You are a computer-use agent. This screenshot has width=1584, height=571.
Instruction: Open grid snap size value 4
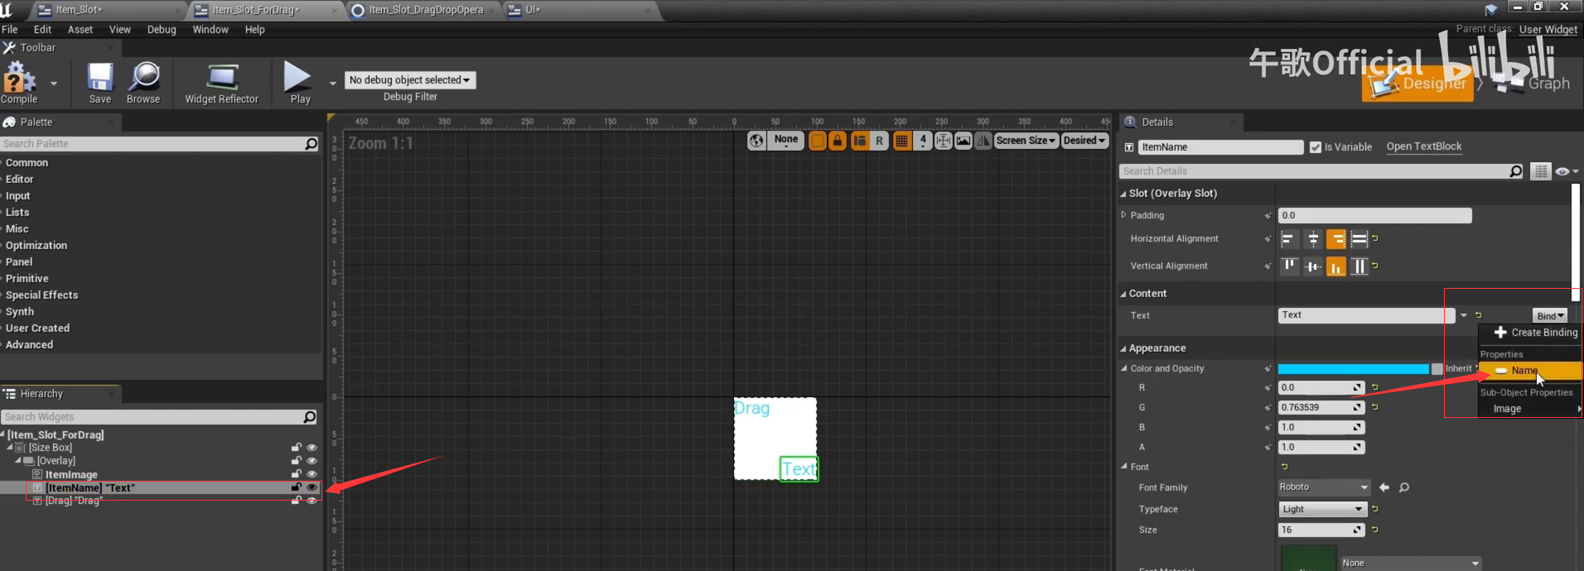point(923,141)
